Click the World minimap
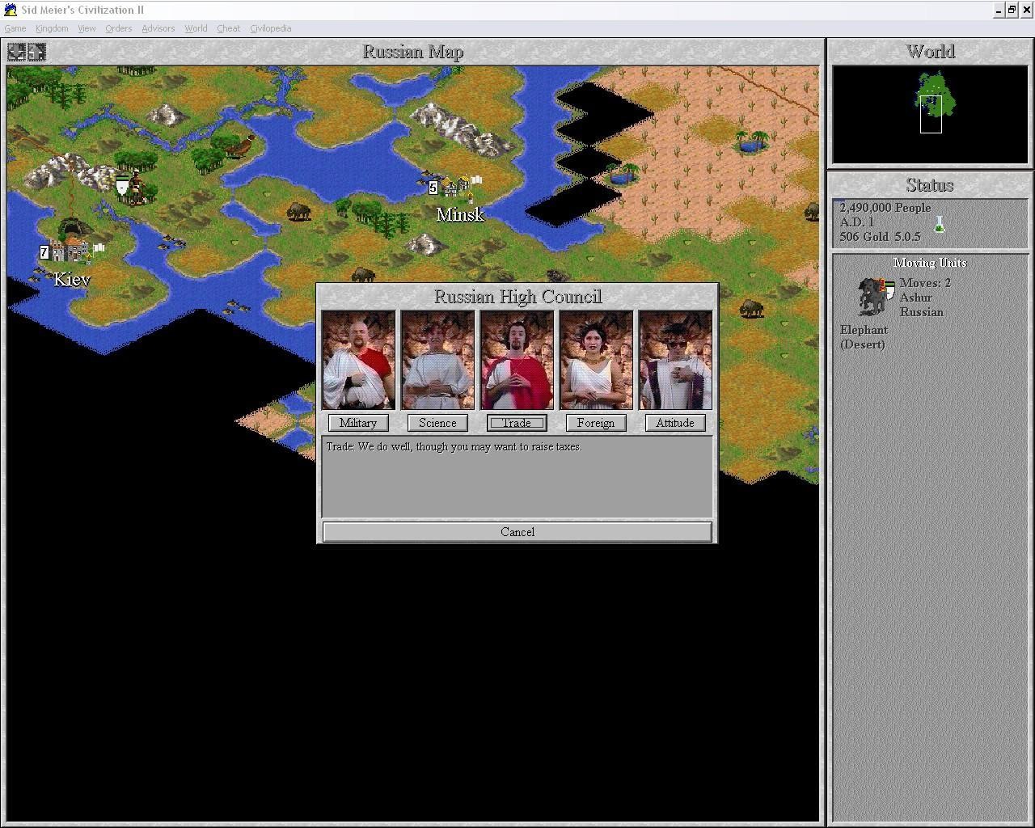The width and height of the screenshot is (1035, 828). coord(930,114)
